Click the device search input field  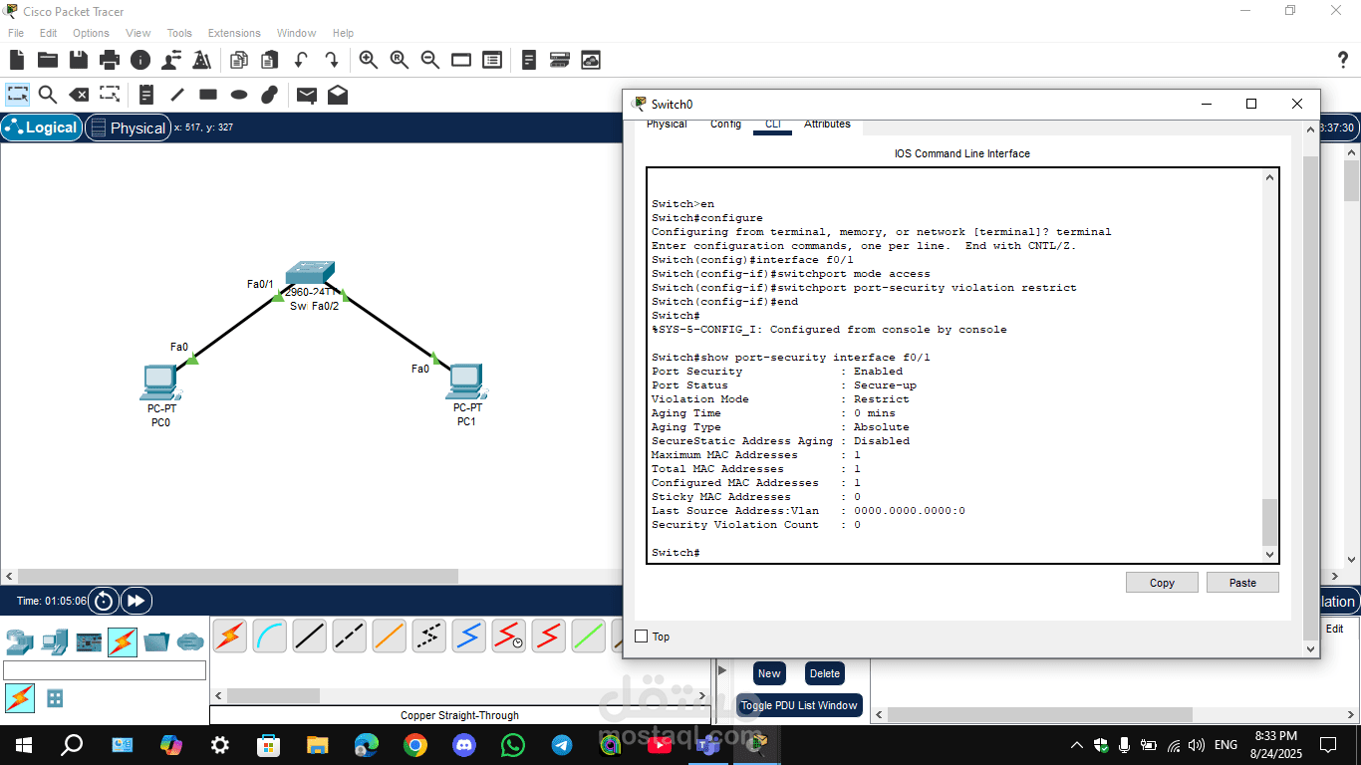[105, 670]
